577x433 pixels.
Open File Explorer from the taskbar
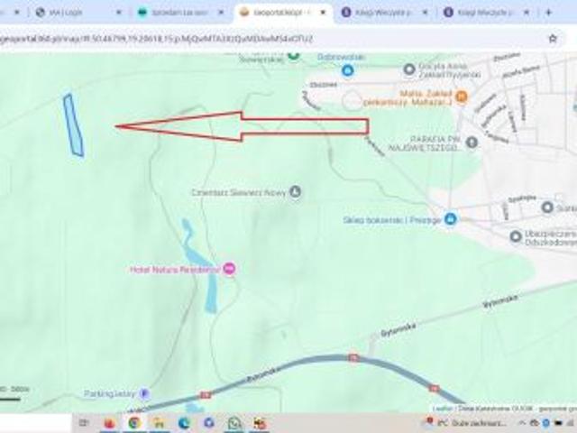(x=159, y=423)
